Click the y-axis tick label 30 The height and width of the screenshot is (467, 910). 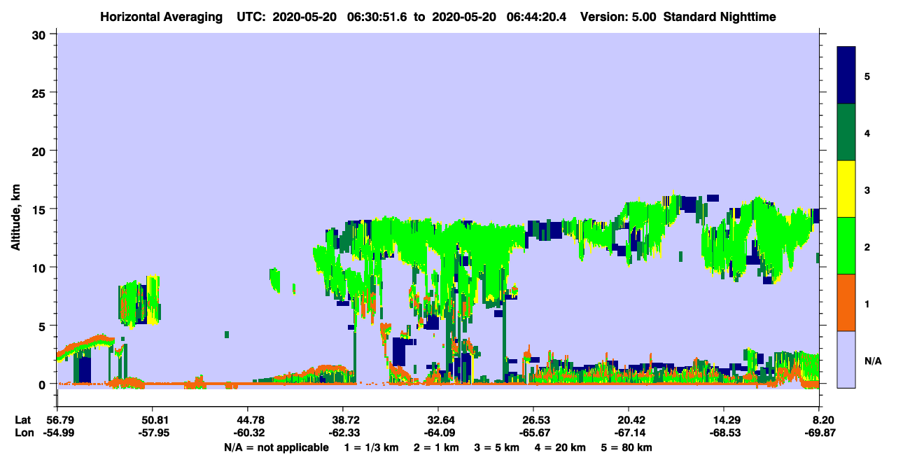40,34
